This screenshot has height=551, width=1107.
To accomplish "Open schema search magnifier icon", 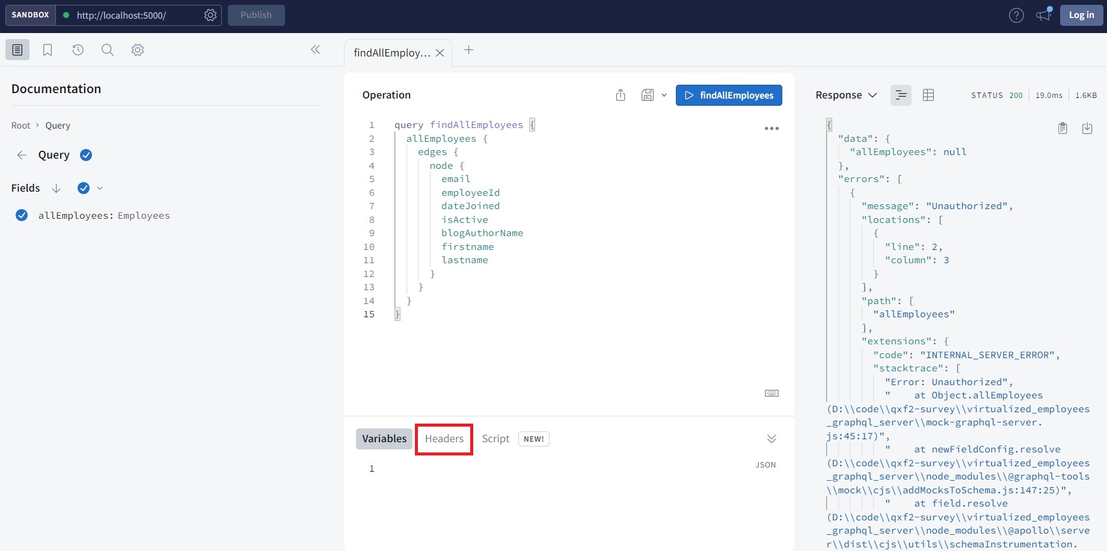I will 108,50.
